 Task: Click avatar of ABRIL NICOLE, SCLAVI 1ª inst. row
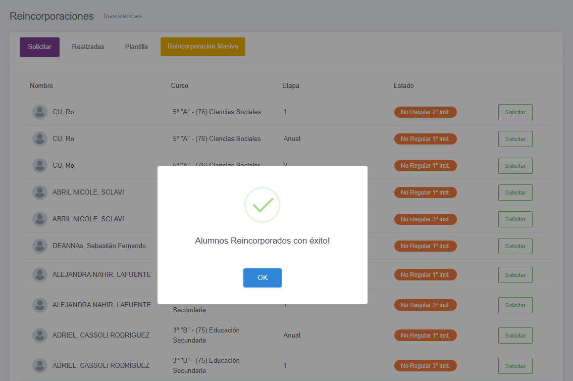pos(40,192)
